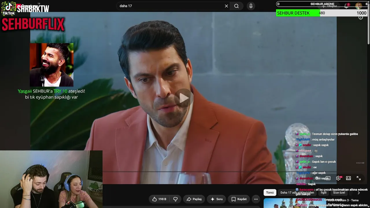Switch the player to theater mode
The height and width of the screenshot is (208, 370).
click(x=348, y=178)
